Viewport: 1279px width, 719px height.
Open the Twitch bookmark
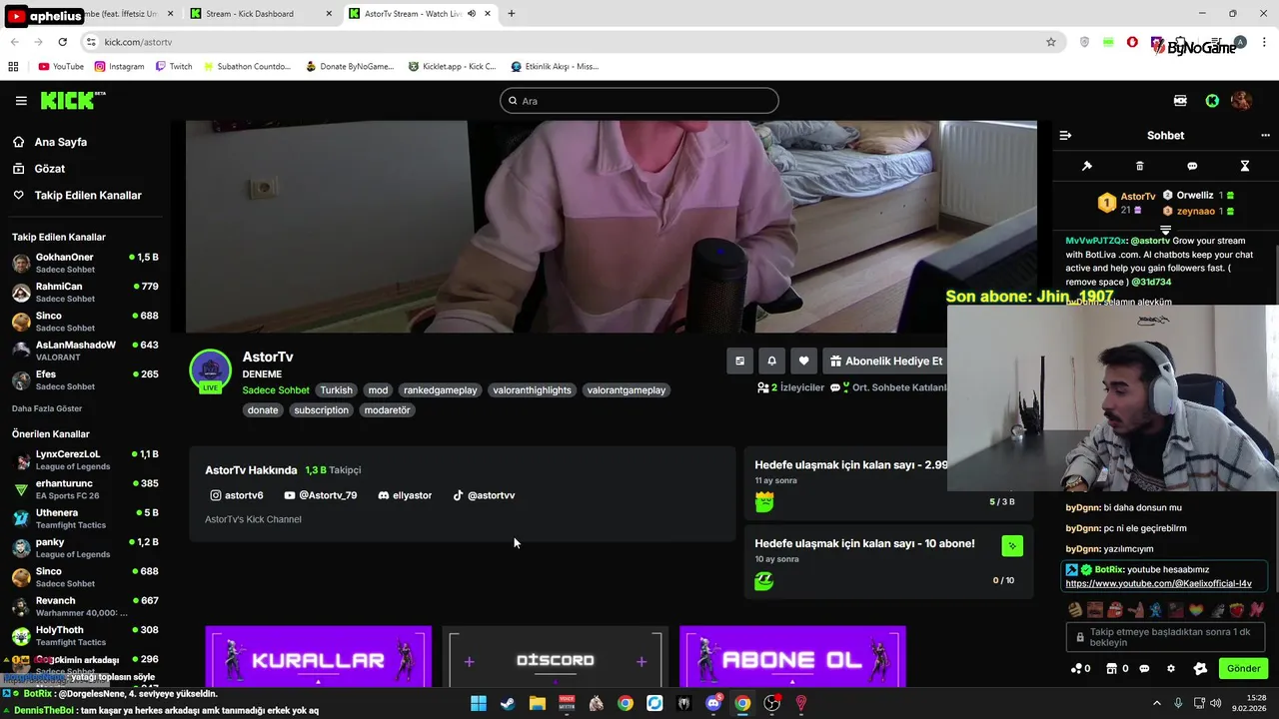(x=174, y=67)
